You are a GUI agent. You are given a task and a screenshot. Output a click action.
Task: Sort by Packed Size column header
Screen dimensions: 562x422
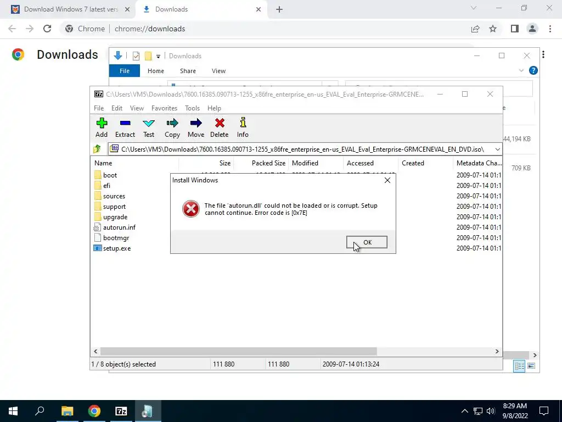click(261, 163)
